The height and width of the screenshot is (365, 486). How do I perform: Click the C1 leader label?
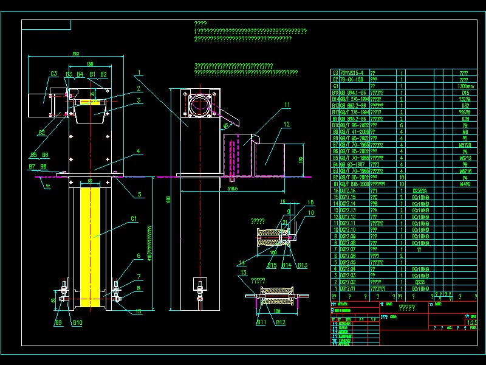pyautogui.click(x=134, y=218)
